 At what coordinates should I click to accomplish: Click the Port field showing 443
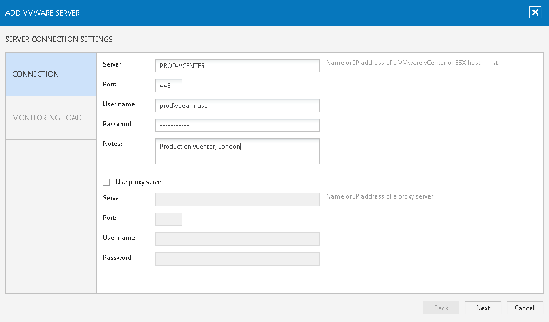[169, 85]
